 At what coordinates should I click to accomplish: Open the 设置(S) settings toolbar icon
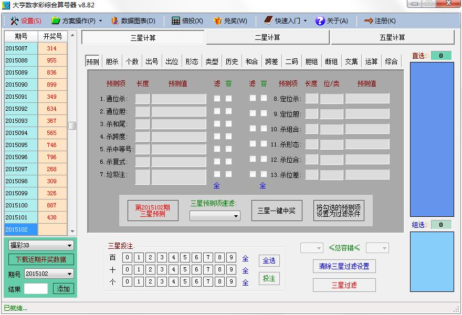point(14,21)
